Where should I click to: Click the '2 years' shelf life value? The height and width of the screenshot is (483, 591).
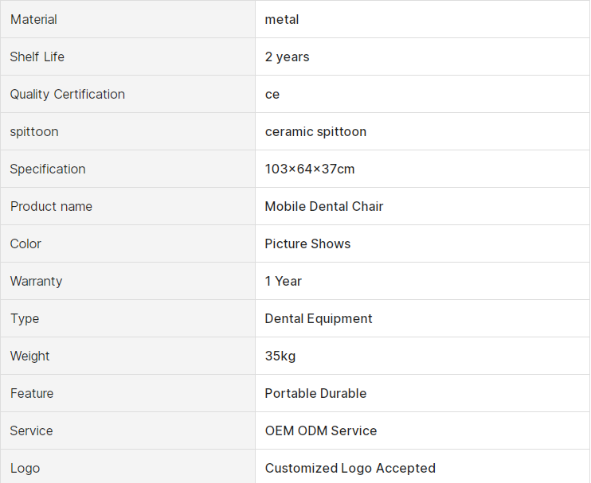tap(287, 56)
